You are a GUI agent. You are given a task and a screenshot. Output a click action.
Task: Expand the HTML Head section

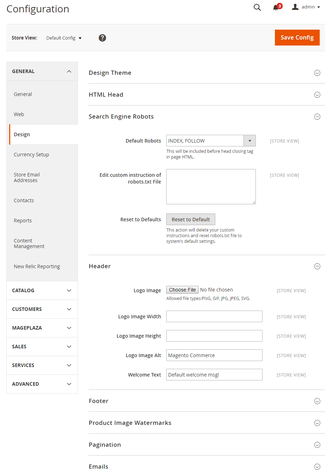click(x=317, y=95)
